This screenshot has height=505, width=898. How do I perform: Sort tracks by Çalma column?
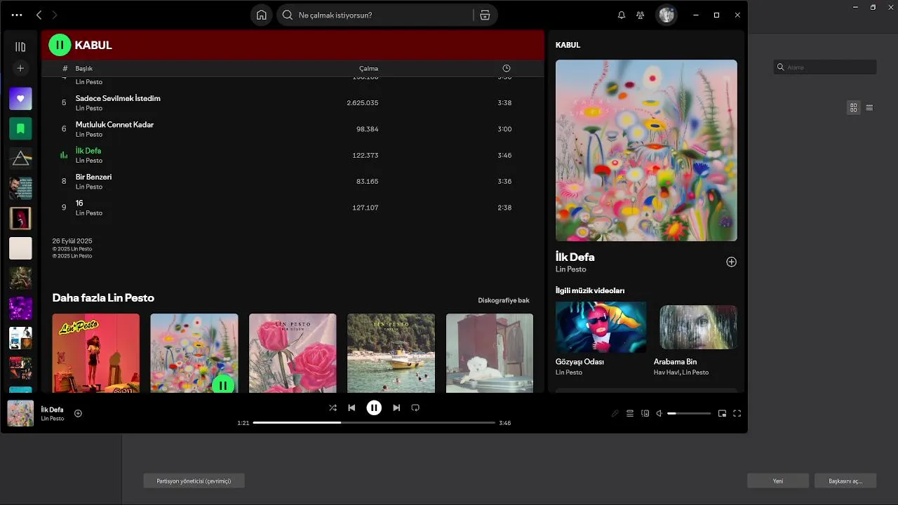point(368,68)
